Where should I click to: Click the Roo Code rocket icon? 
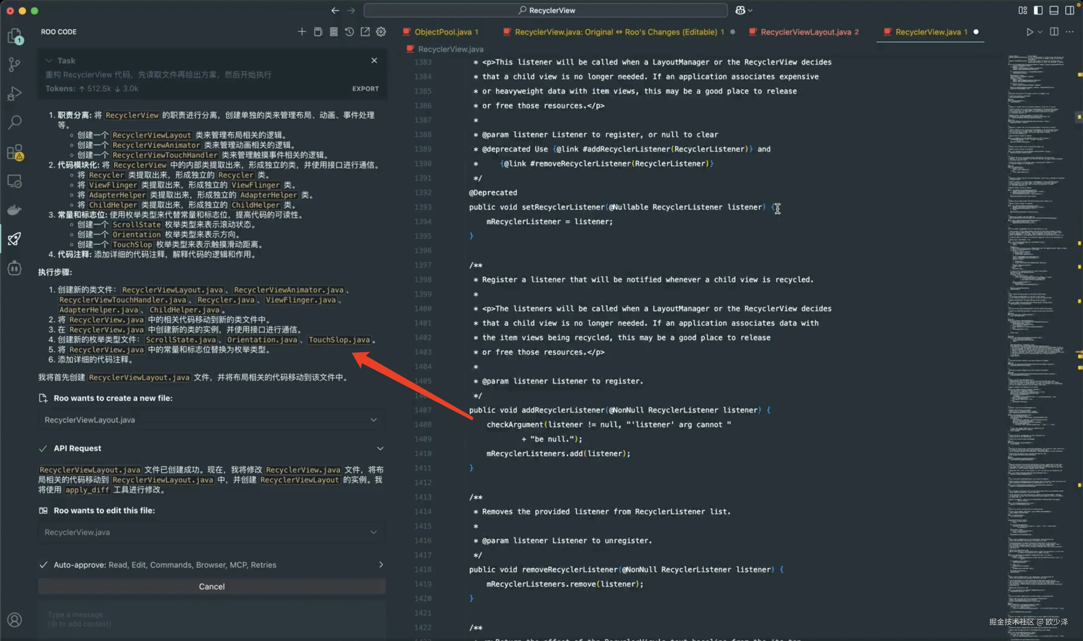point(15,238)
